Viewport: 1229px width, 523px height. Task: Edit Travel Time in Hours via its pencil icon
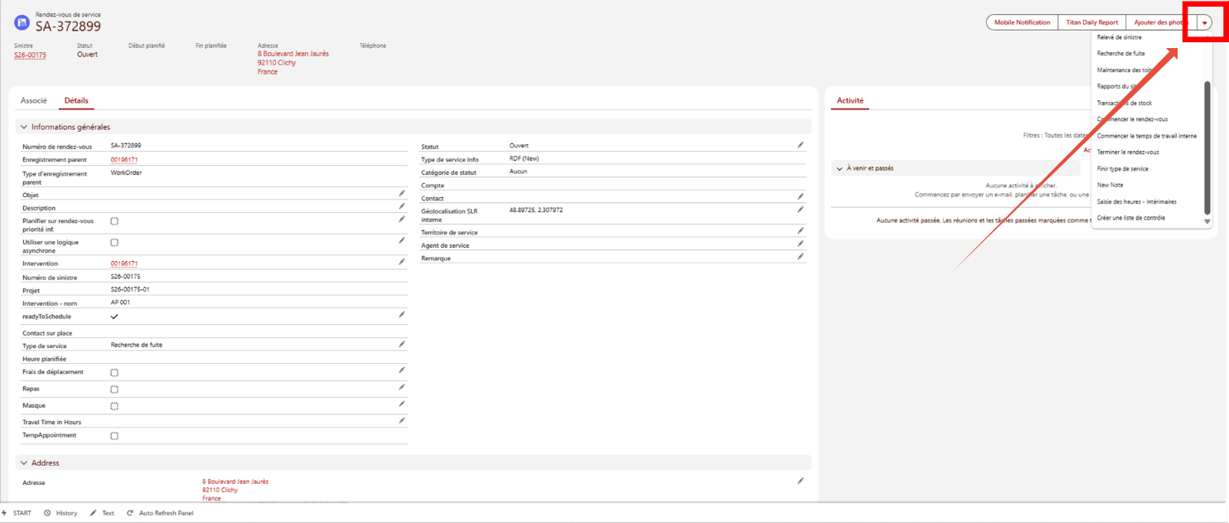(x=402, y=420)
